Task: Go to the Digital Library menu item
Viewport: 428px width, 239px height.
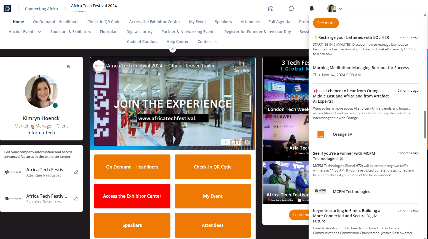Action: pyautogui.click(x=139, y=32)
